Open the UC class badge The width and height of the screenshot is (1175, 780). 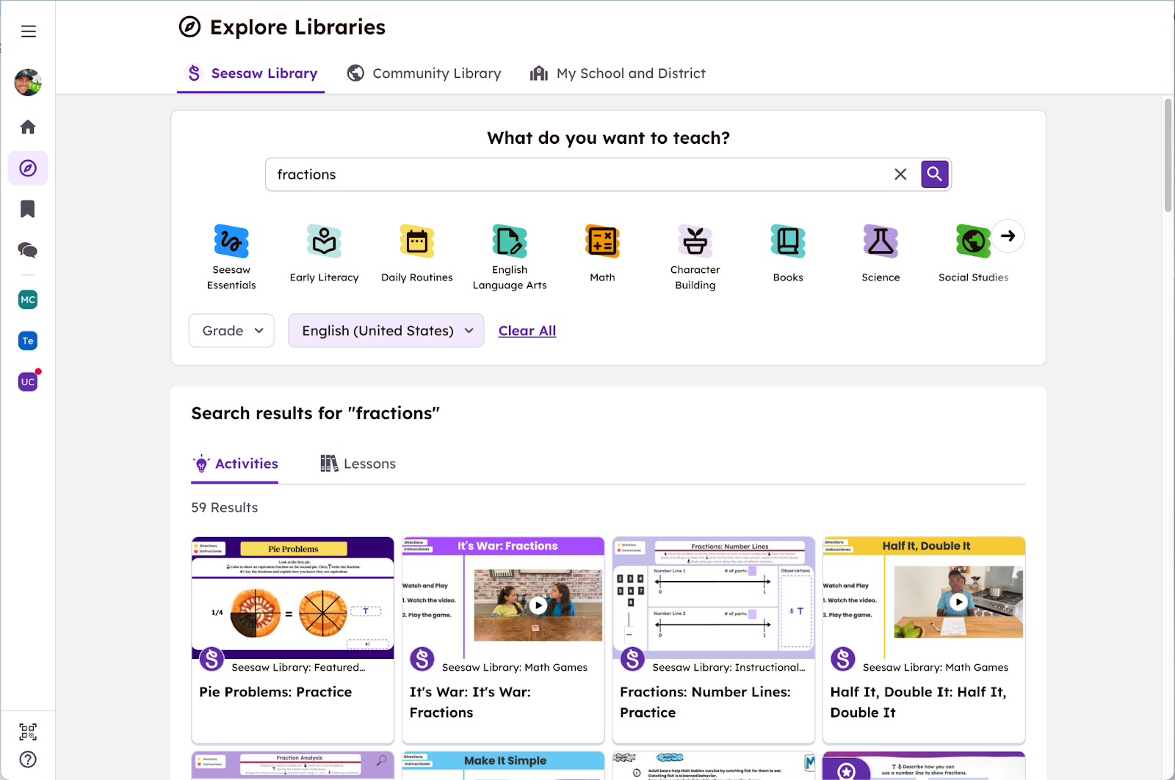coord(28,382)
